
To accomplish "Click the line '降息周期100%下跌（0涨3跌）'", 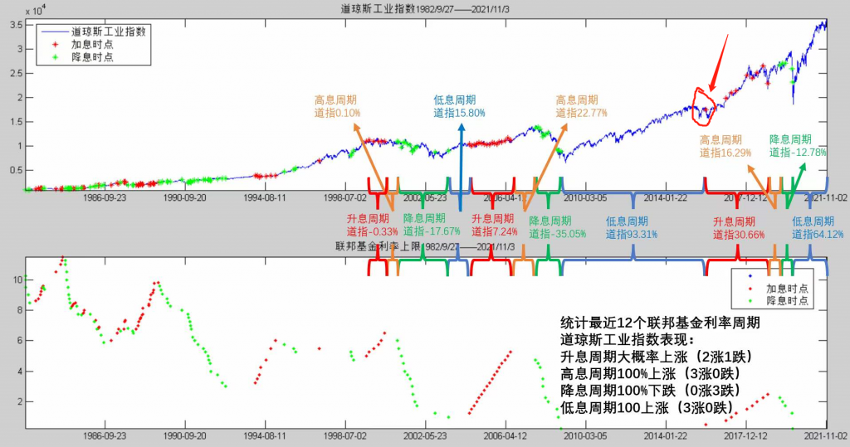I will coord(651,391).
